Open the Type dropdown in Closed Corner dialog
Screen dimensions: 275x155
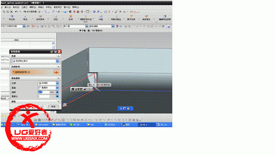coord(57,61)
